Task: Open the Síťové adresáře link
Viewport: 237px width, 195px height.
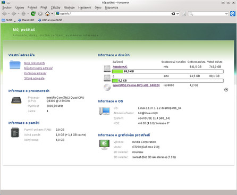Action: 35,78
